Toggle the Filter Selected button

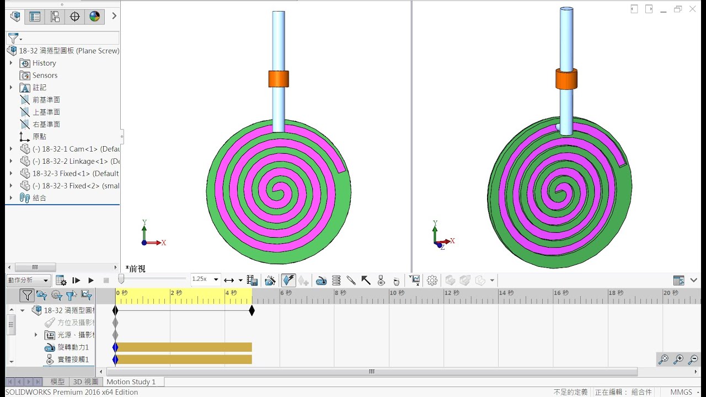pos(71,296)
